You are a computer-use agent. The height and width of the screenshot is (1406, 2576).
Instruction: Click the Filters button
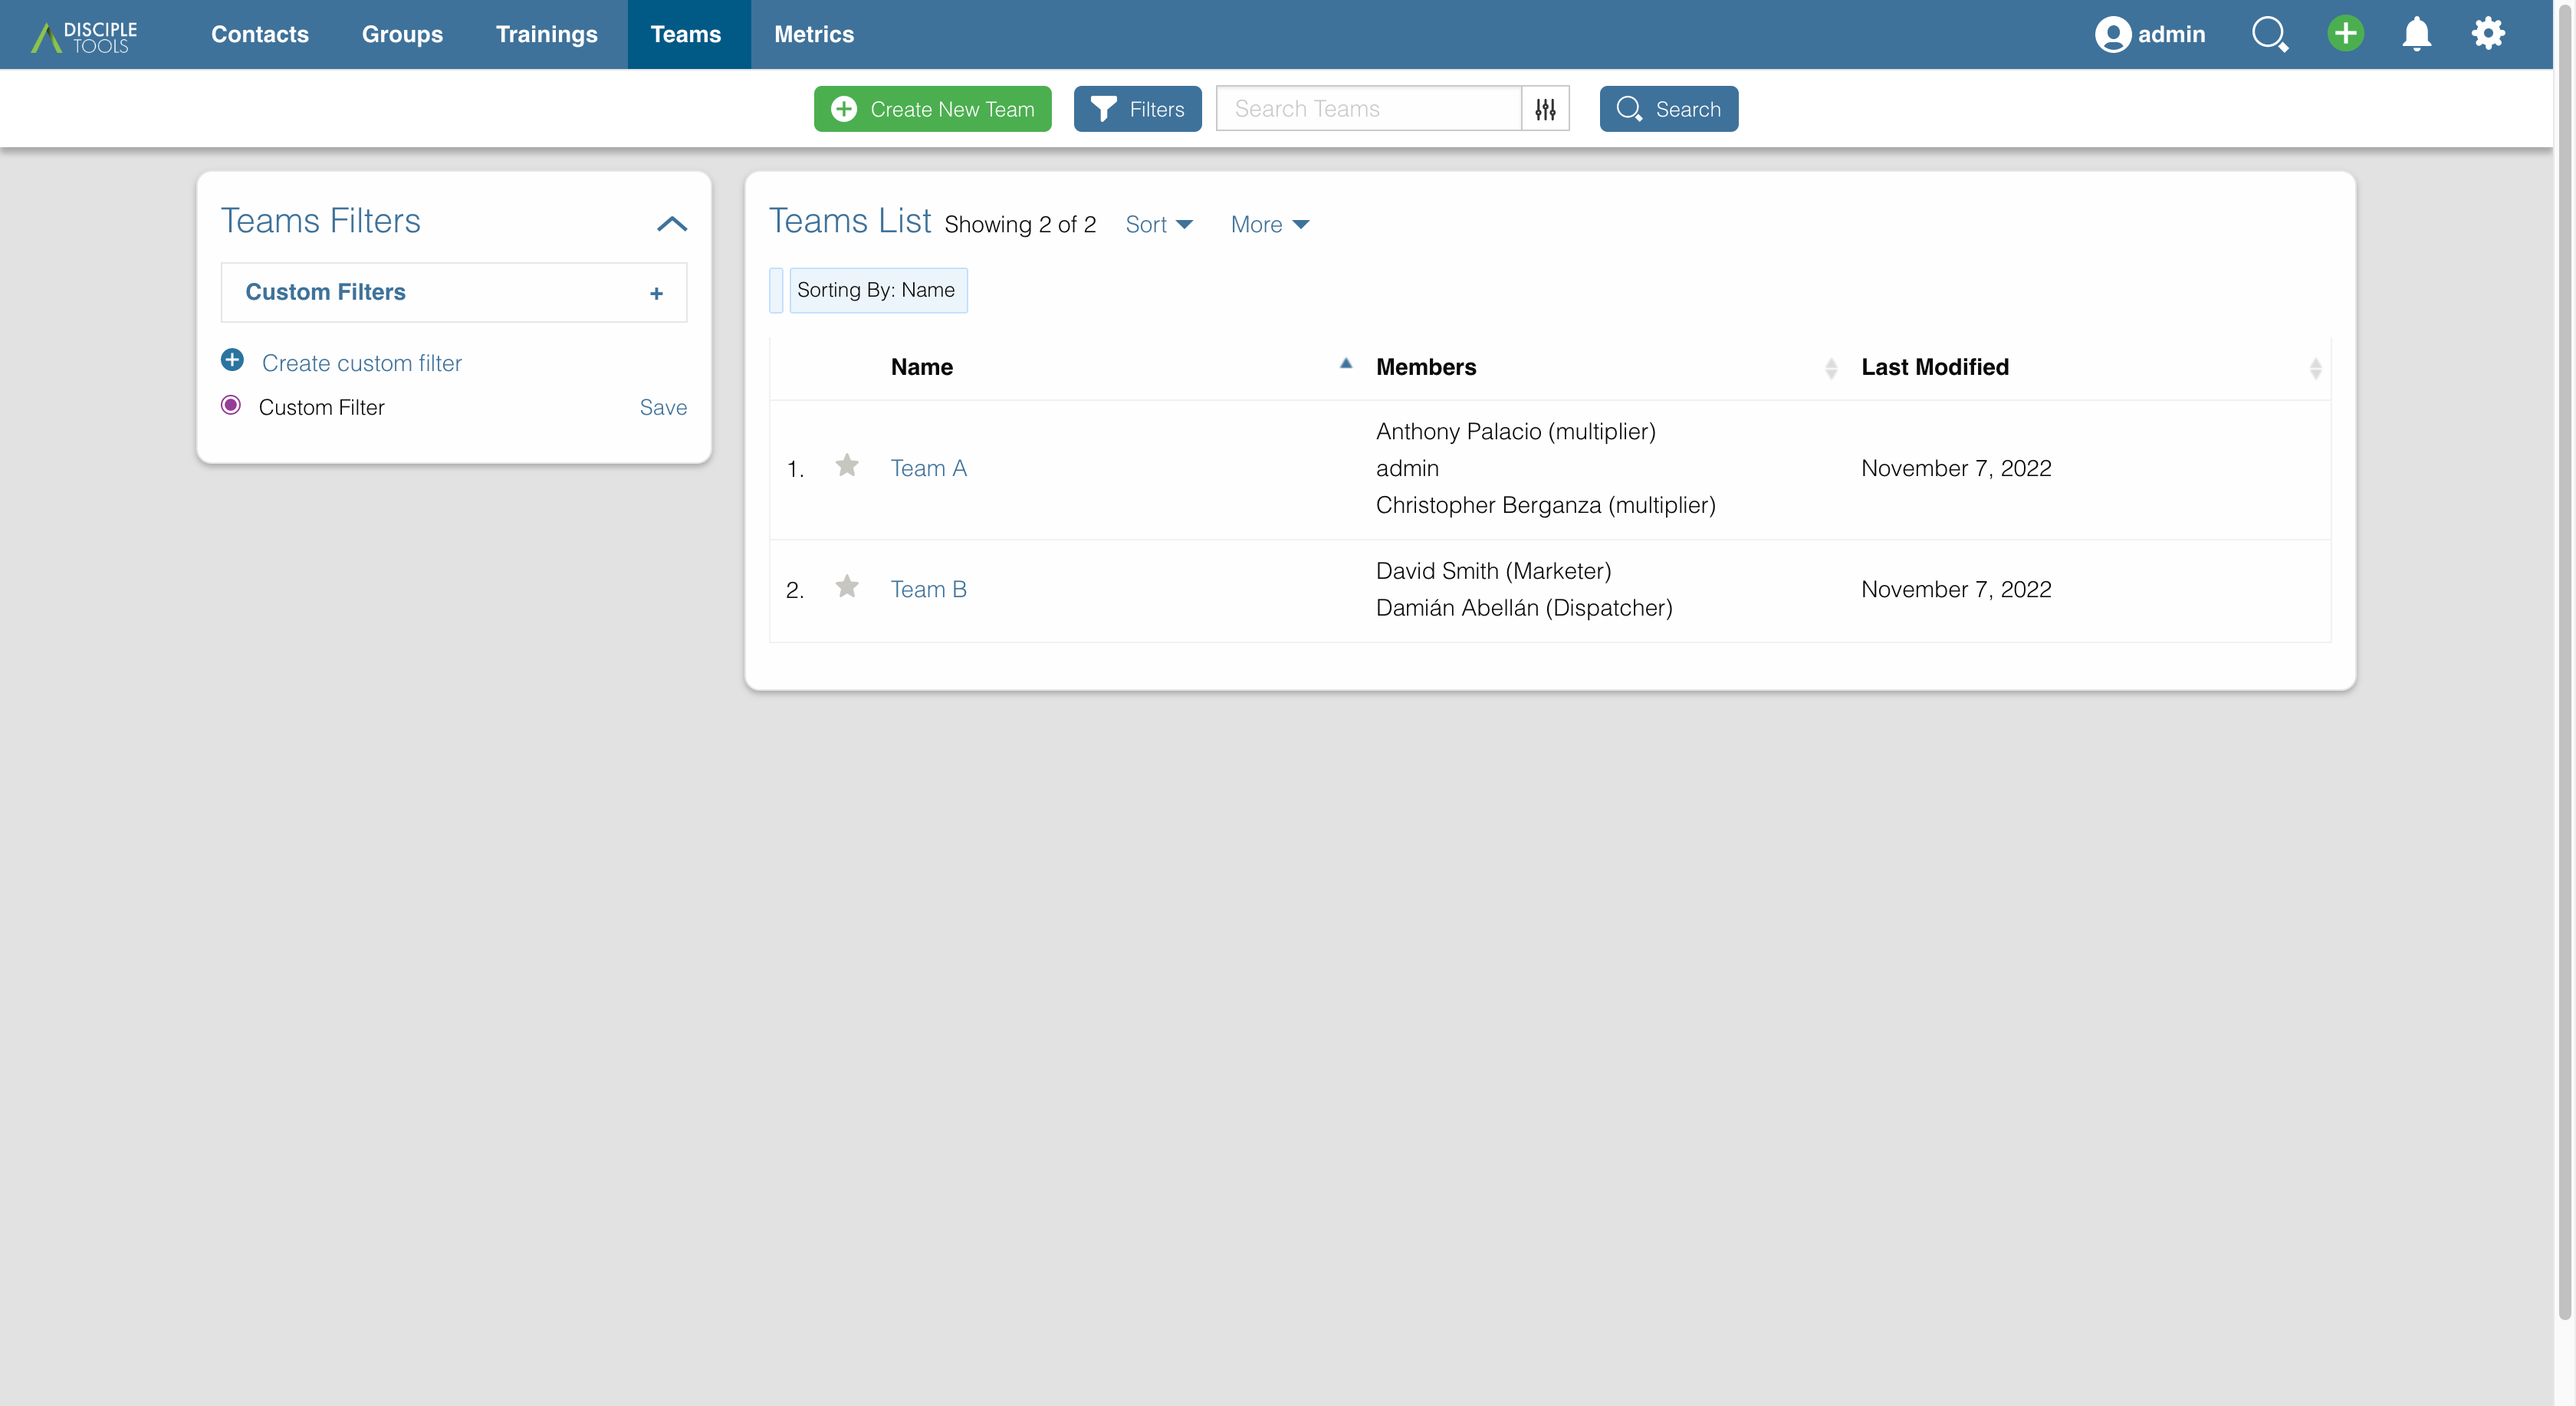click(1138, 109)
